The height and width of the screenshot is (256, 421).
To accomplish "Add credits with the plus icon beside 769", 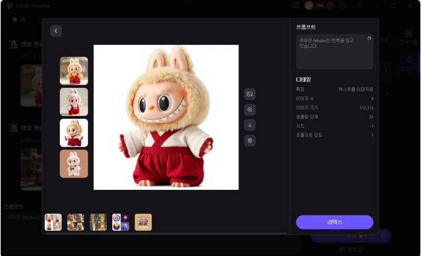I will 330,6.
